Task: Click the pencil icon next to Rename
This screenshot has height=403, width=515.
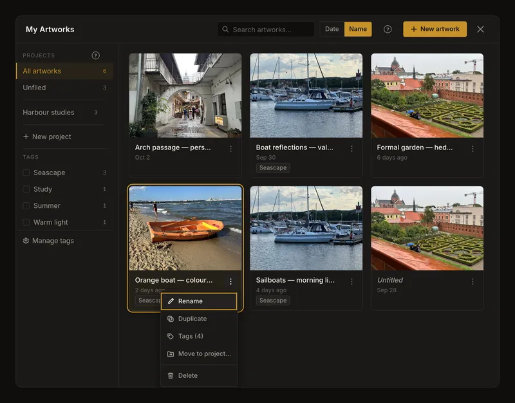Action: [x=171, y=301]
